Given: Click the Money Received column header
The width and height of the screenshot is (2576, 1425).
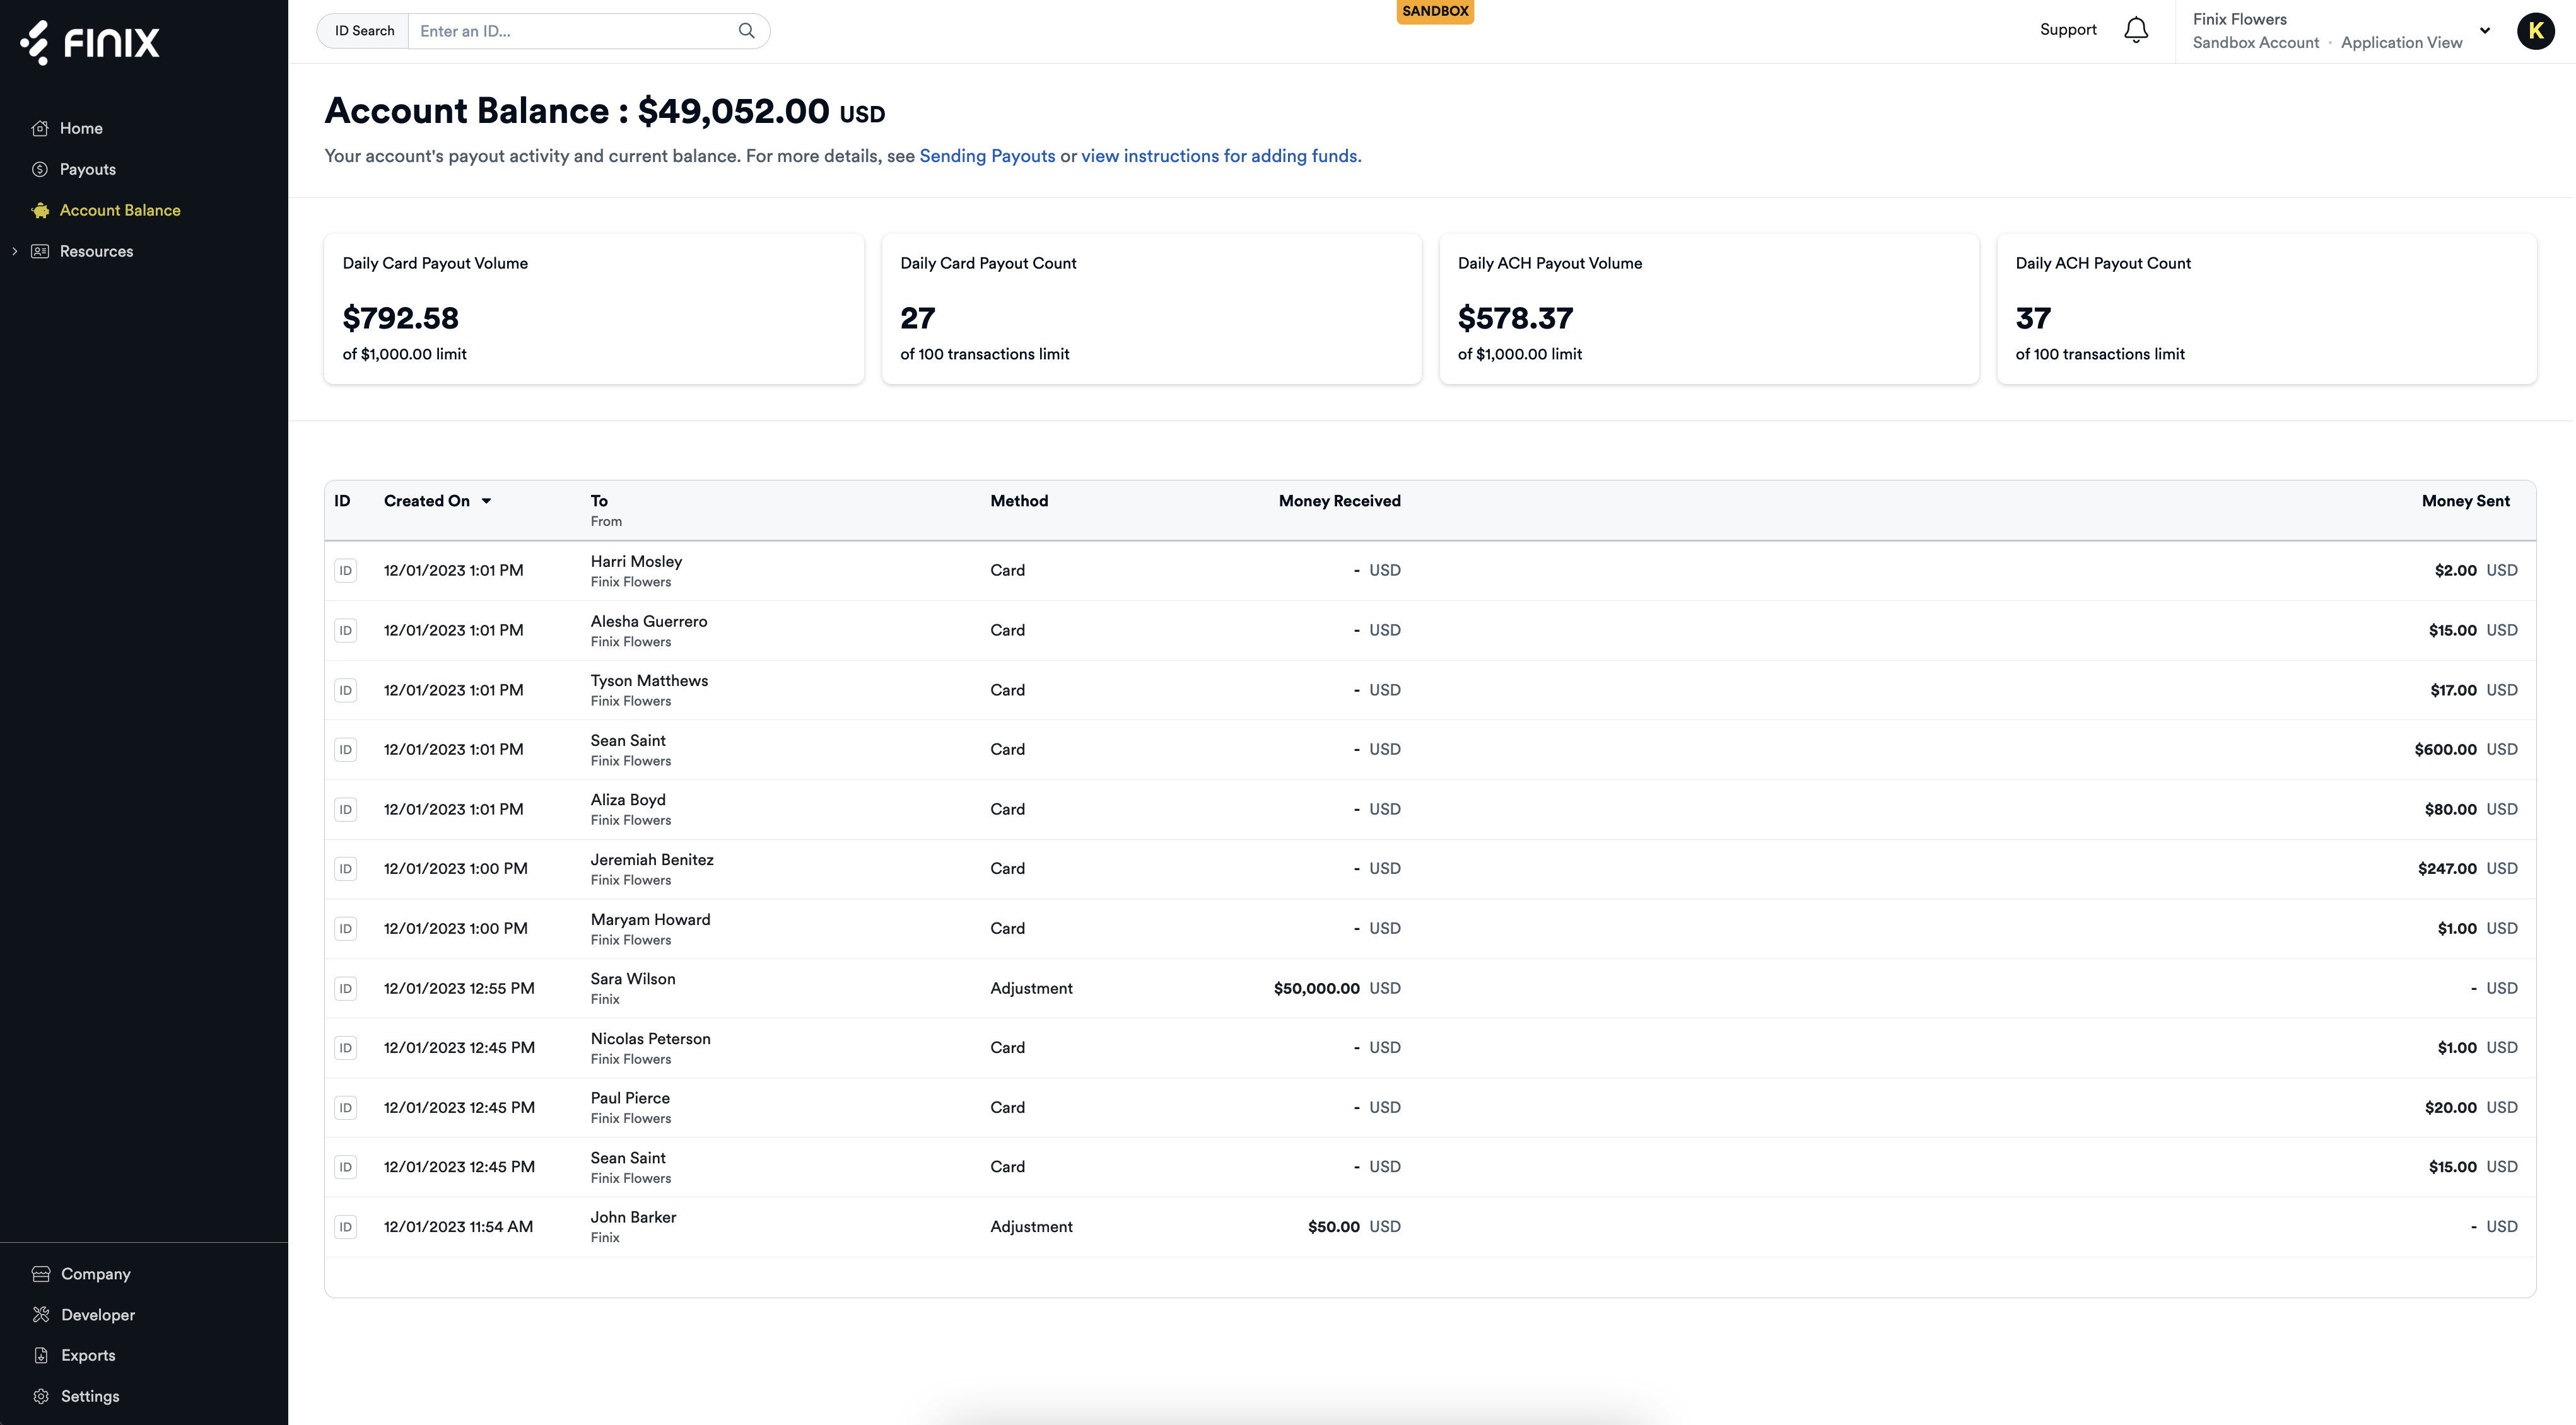Looking at the screenshot, I should tap(1339, 501).
